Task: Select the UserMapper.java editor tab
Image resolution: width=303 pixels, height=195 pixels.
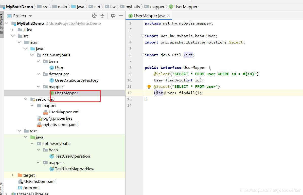Action: [x=149, y=16]
